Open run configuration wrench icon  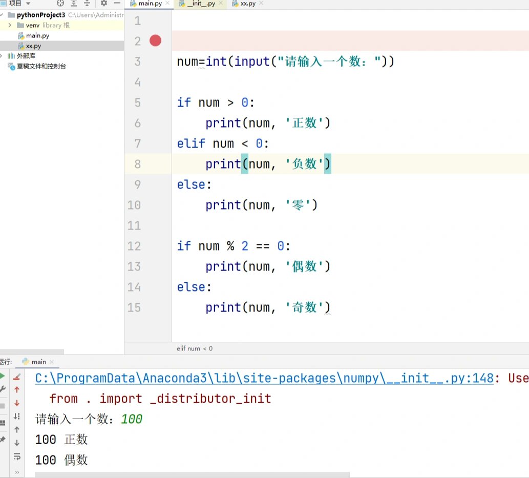click(3, 389)
